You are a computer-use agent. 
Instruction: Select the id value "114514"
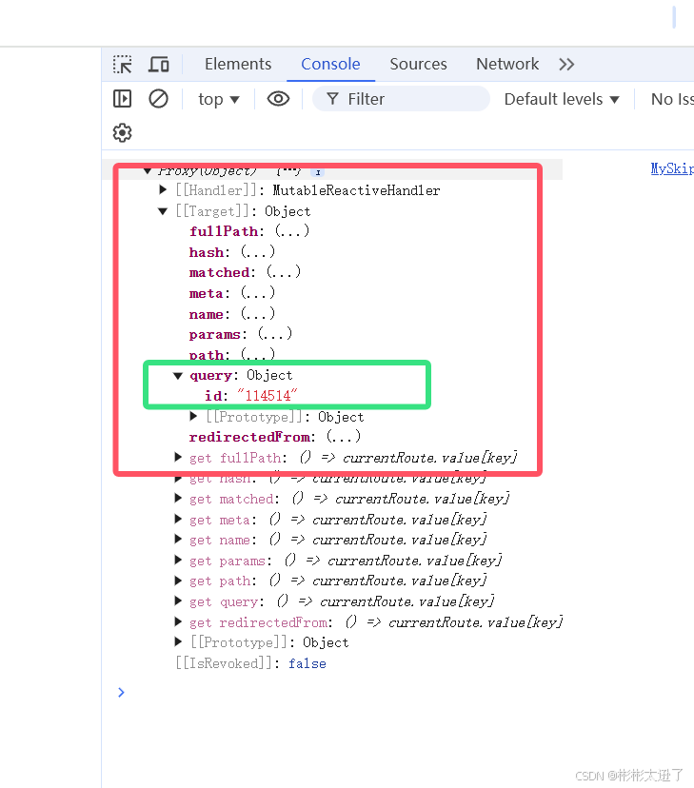pos(267,396)
